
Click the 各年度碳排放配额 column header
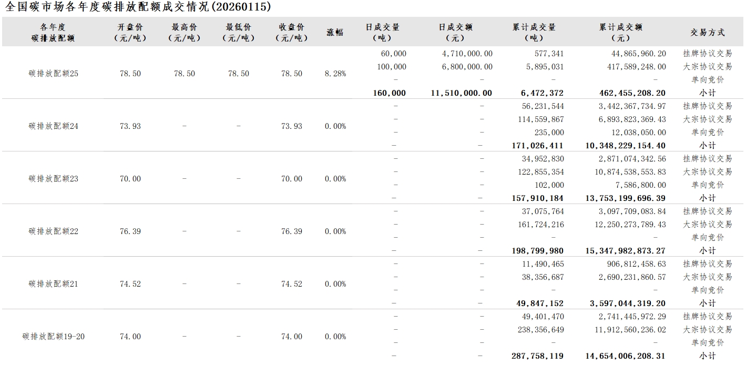(x=53, y=32)
